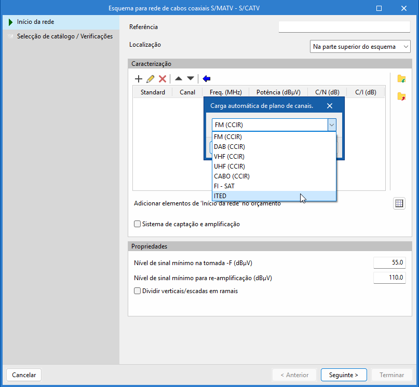
Task: Edit re-amplificação minimum level value 110.0
Action: [x=389, y=278]
